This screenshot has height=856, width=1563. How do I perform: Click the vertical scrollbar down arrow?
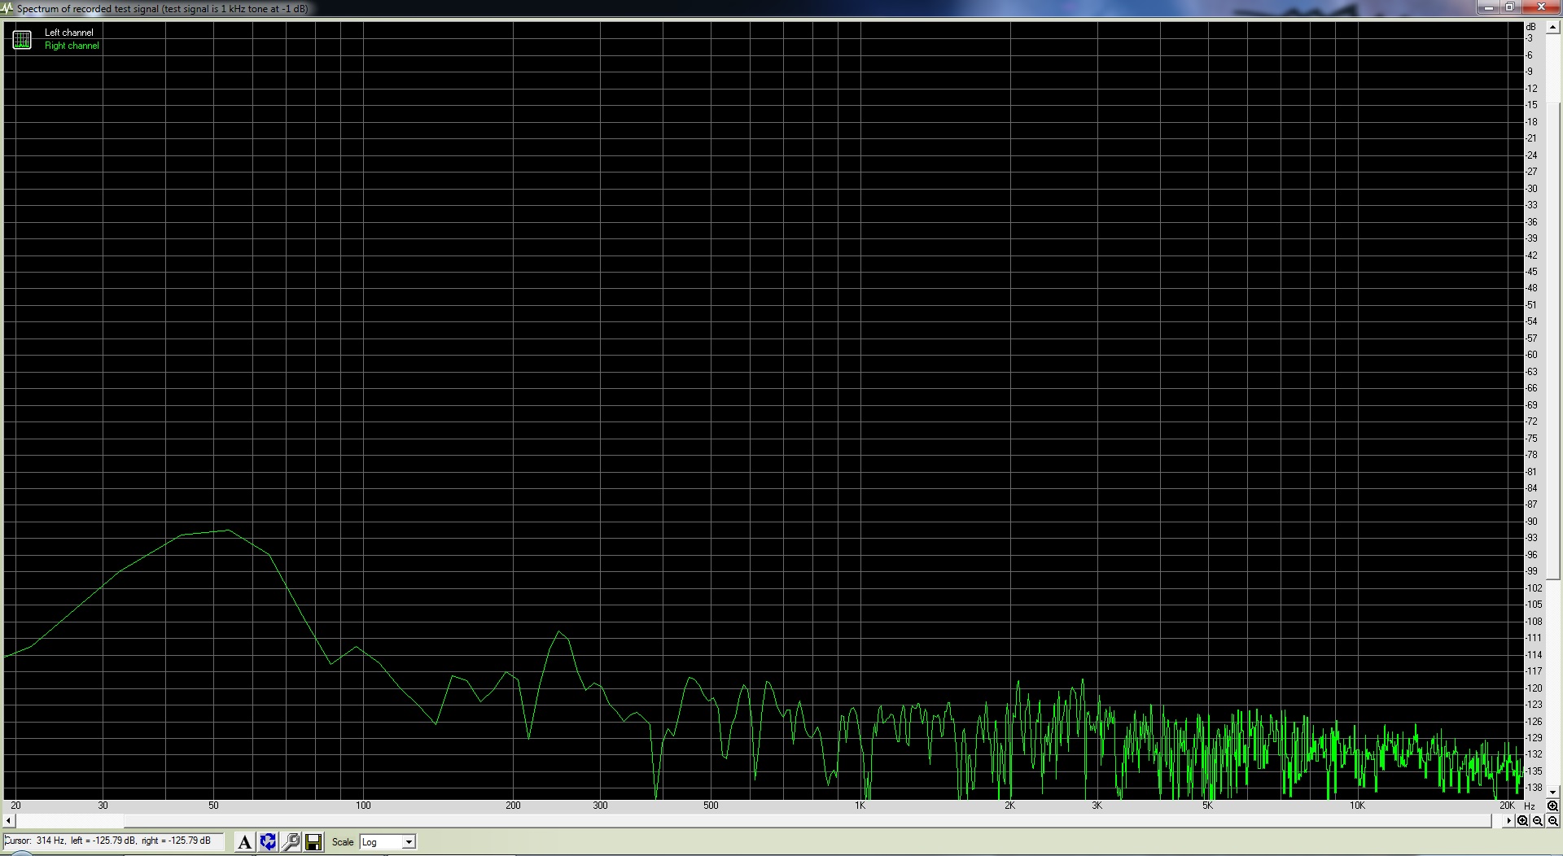tap(1552, 792)
